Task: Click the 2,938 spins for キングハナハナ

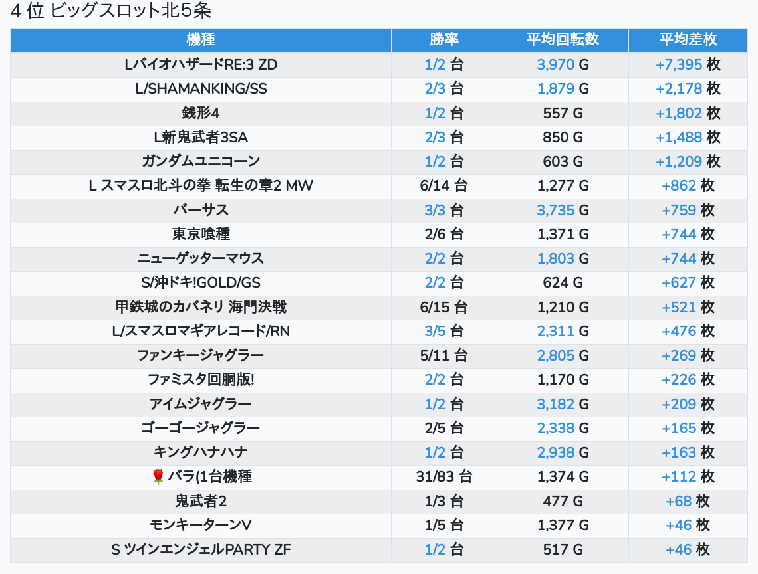Action: coord(556,452)
